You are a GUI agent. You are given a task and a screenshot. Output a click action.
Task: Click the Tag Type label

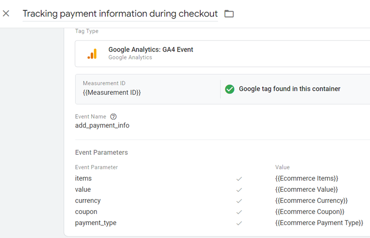pyautogui.click(x=86, y=31)
